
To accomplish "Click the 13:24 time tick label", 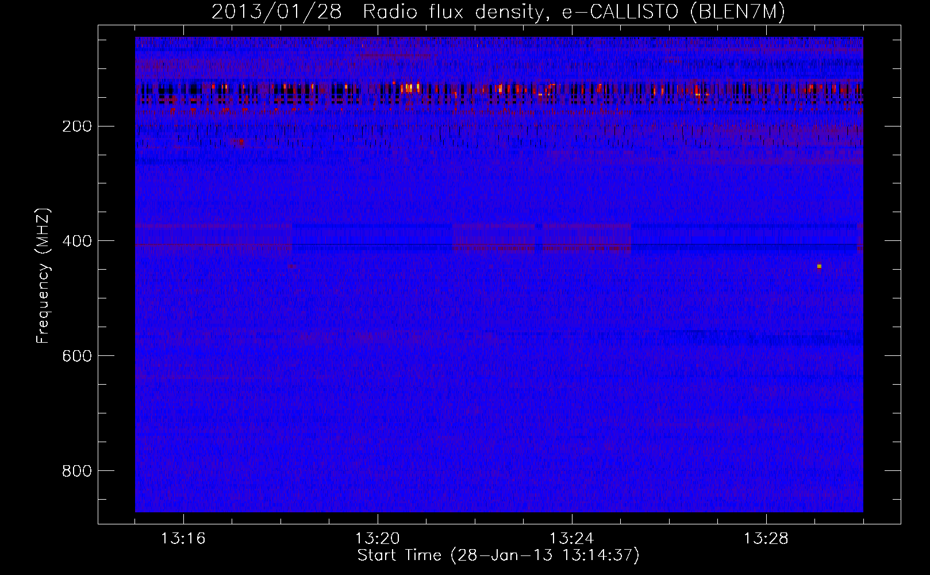I will (x=572, y=539).
